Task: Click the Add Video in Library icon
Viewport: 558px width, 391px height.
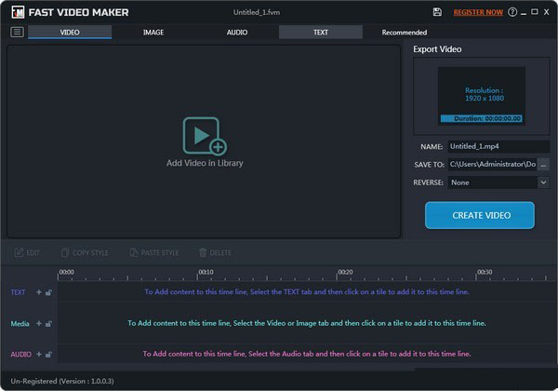Action: click(205, 136)
